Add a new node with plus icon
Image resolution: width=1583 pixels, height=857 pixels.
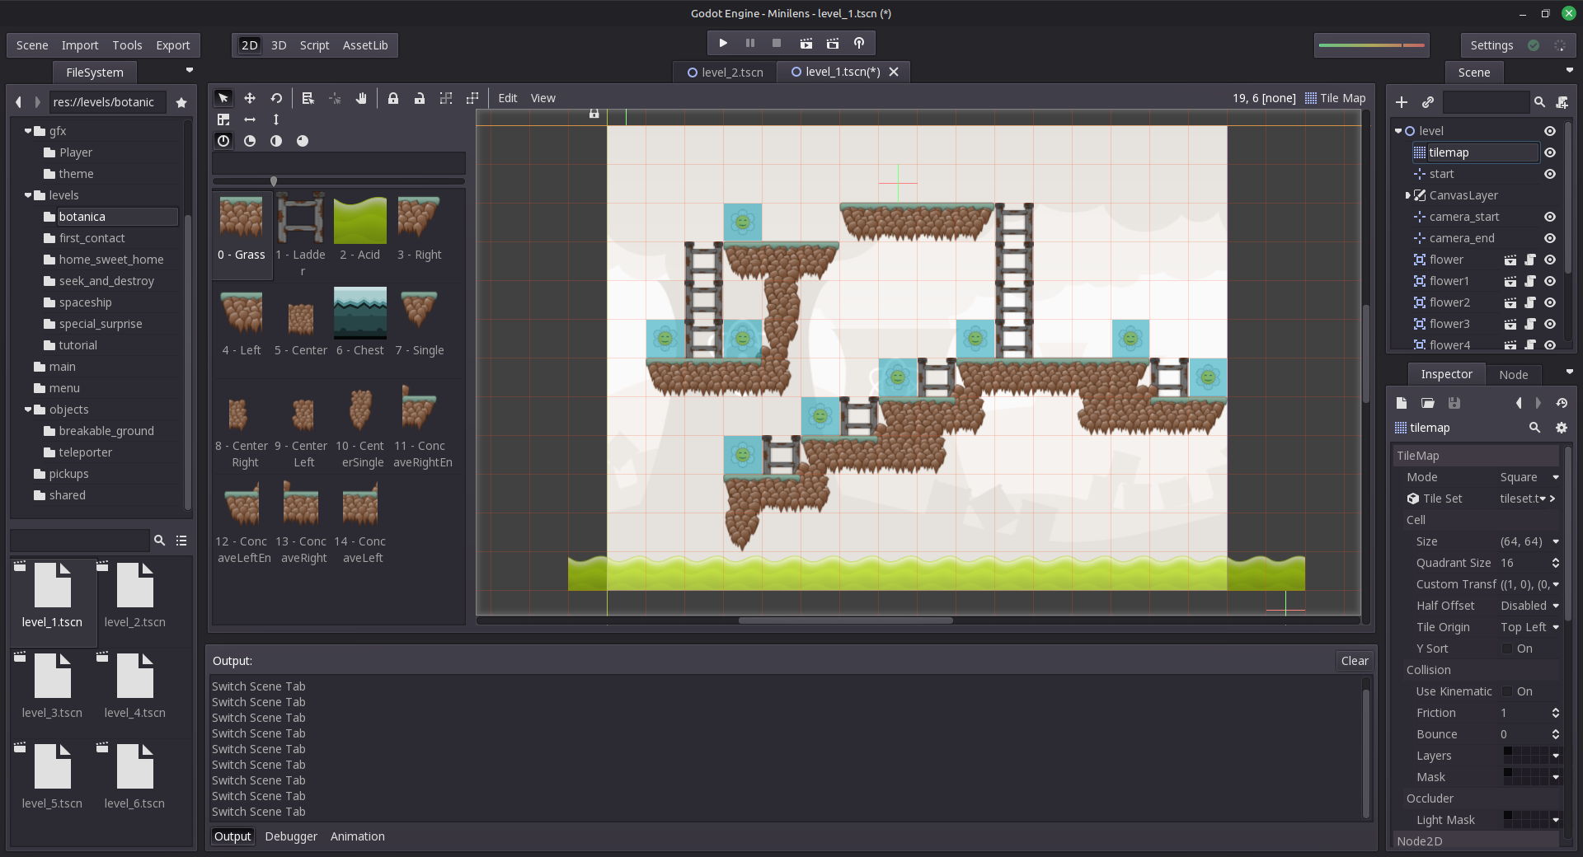click(1402, 102)
